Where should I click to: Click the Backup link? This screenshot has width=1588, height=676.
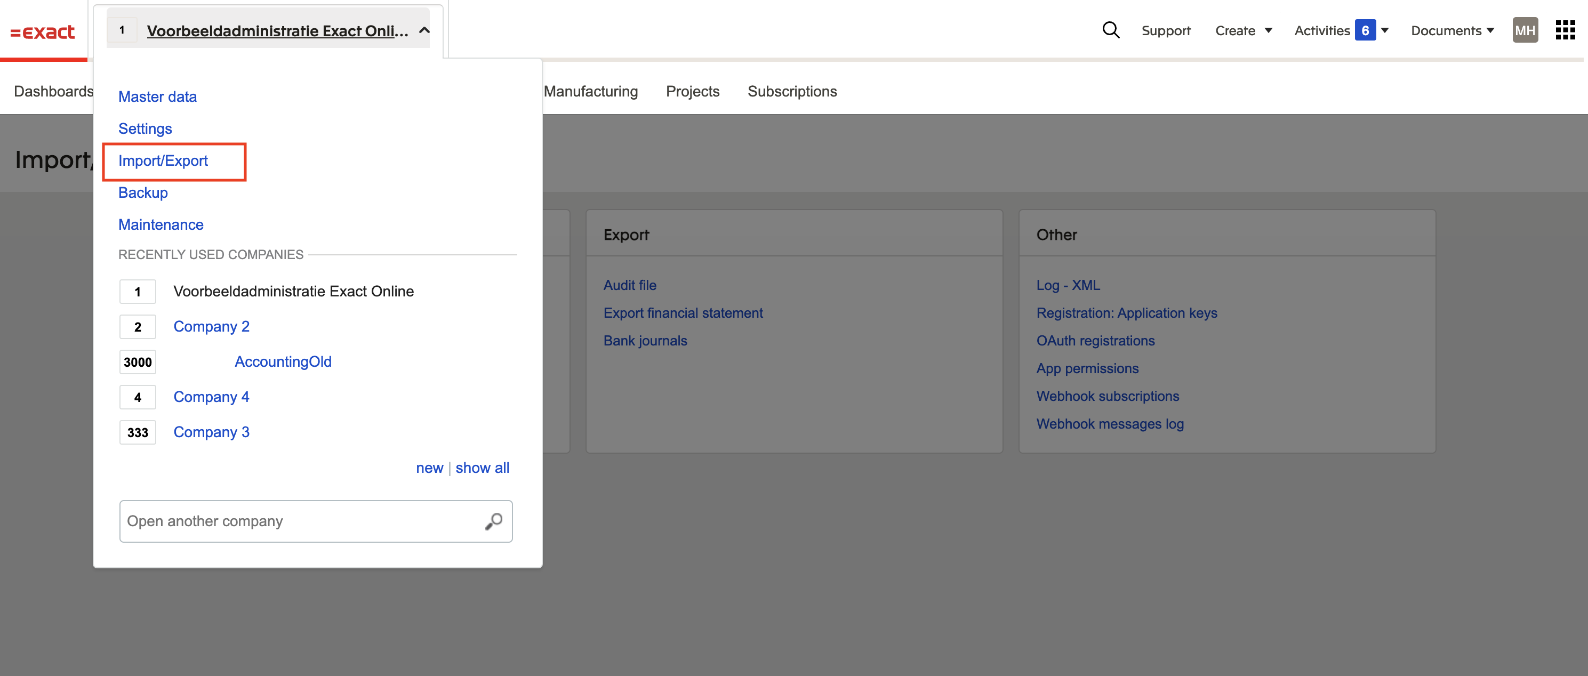tap(142, 193)
